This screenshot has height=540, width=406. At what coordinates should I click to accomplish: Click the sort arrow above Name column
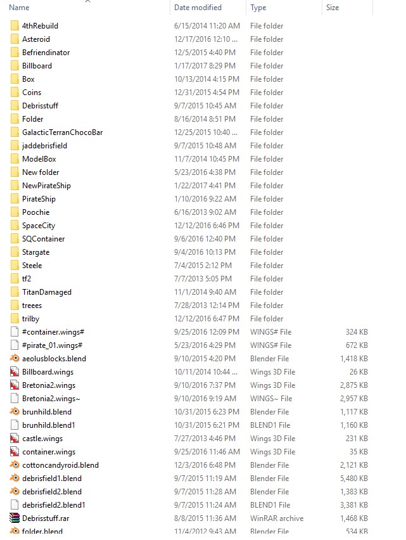coord(88,1)
